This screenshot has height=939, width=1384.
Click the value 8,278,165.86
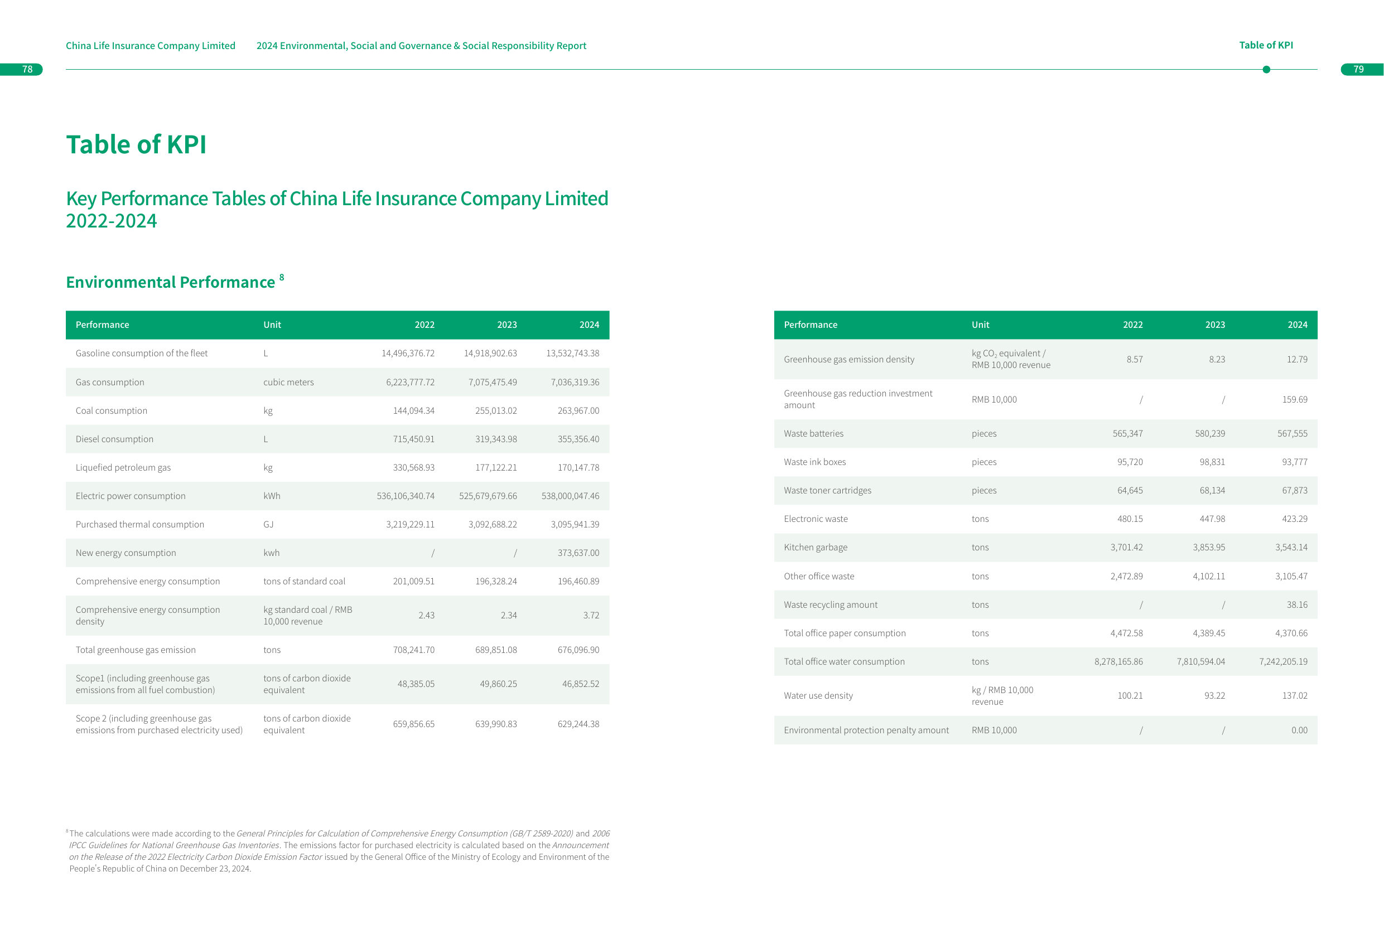click(1118, 662)
